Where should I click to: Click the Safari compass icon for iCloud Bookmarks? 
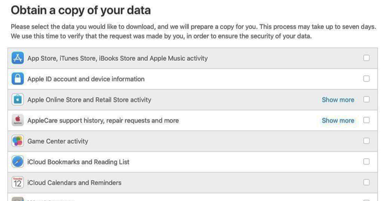click(x=17, y=162)
